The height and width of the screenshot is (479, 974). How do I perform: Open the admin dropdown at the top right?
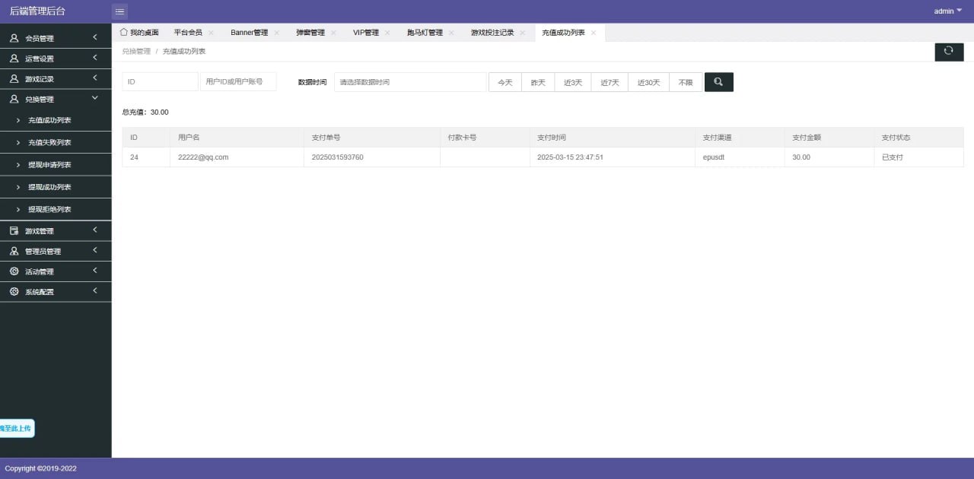coord(946,11)
